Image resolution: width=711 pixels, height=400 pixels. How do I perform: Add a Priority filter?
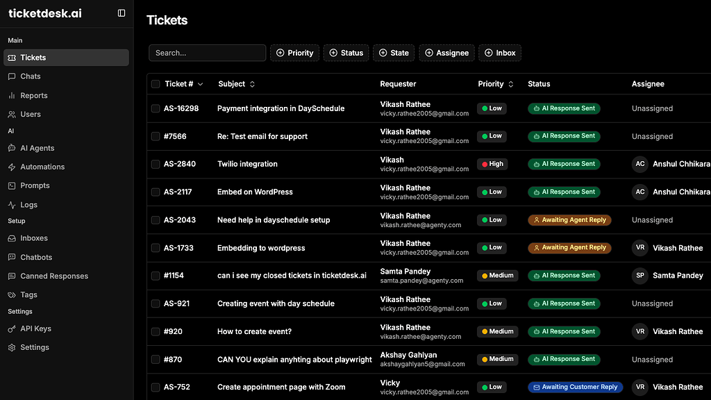coord(294,52)
